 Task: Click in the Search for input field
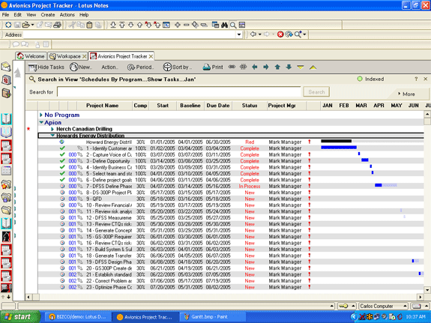tap(179, 92)
